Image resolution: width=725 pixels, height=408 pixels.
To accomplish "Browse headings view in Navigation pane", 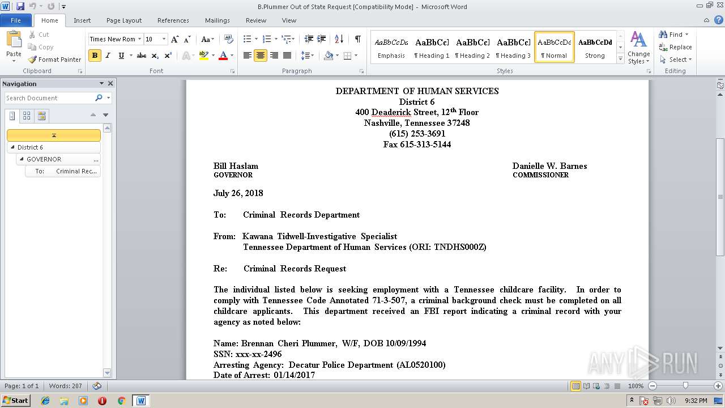I will point(12,116).
